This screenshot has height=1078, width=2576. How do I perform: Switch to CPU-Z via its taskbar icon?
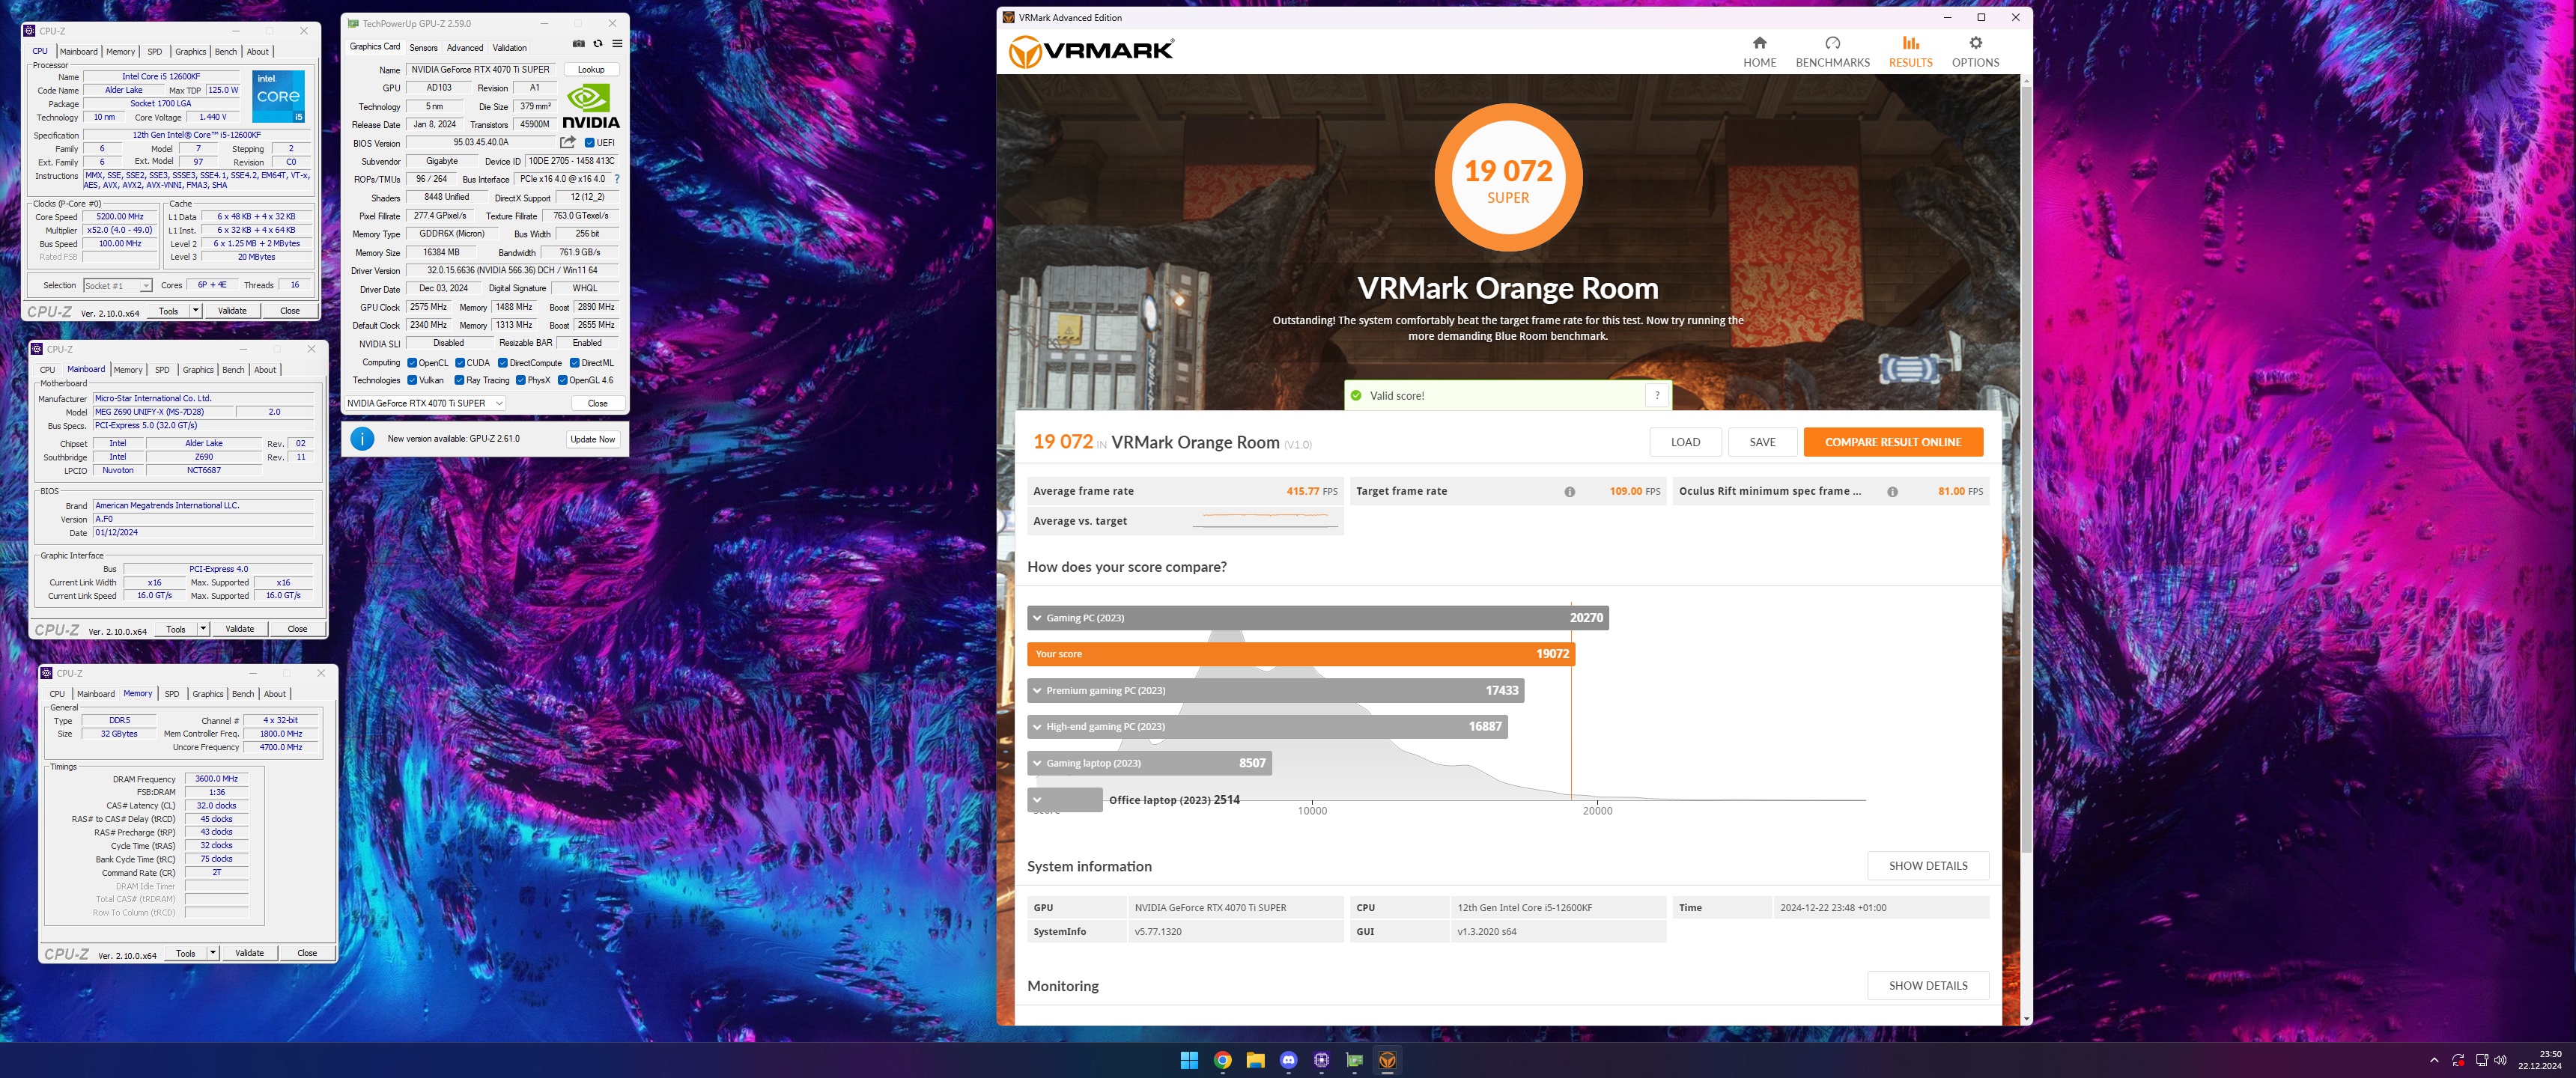(1321, 1060)
